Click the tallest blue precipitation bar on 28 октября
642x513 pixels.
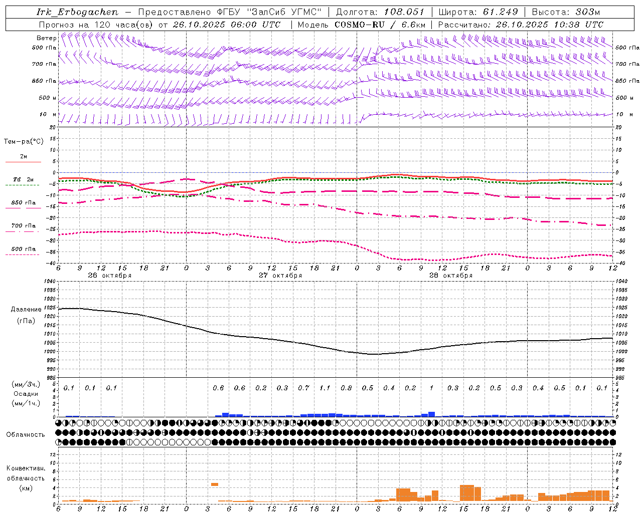click(x=431, y=414)
